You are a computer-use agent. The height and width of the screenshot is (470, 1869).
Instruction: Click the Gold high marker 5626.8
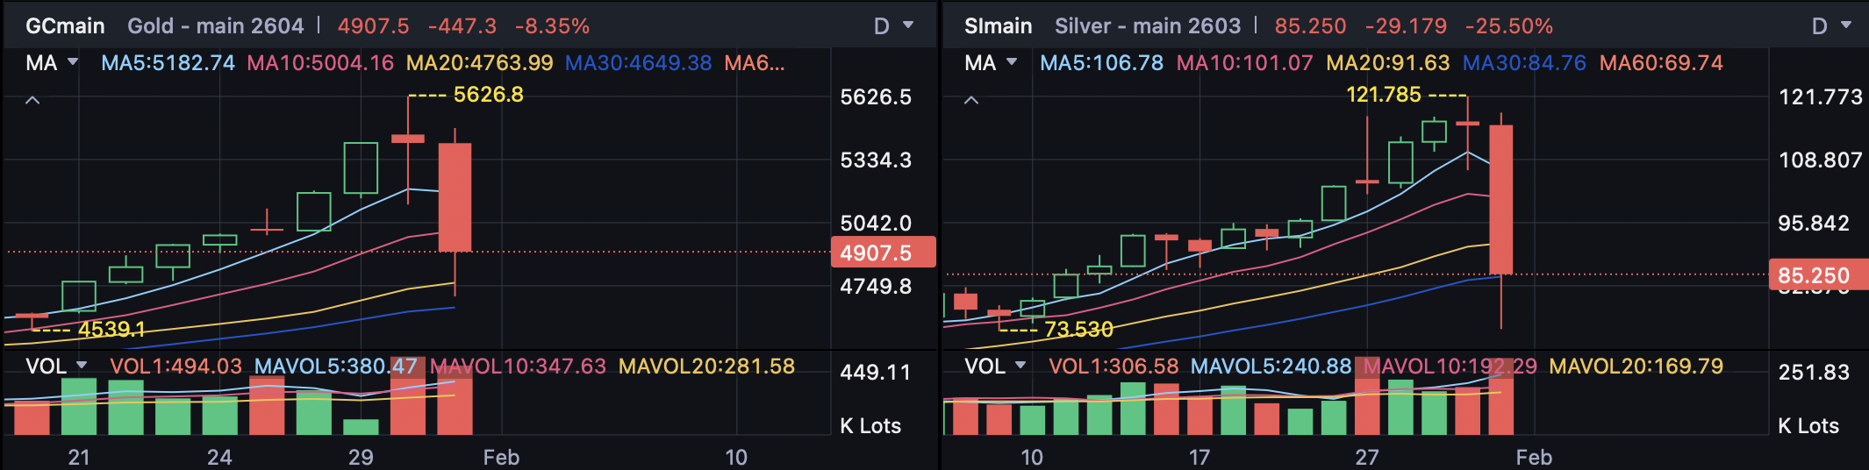[x=488, y=95]
